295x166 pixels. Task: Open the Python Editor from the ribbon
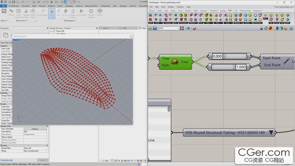tap(33, 13)
